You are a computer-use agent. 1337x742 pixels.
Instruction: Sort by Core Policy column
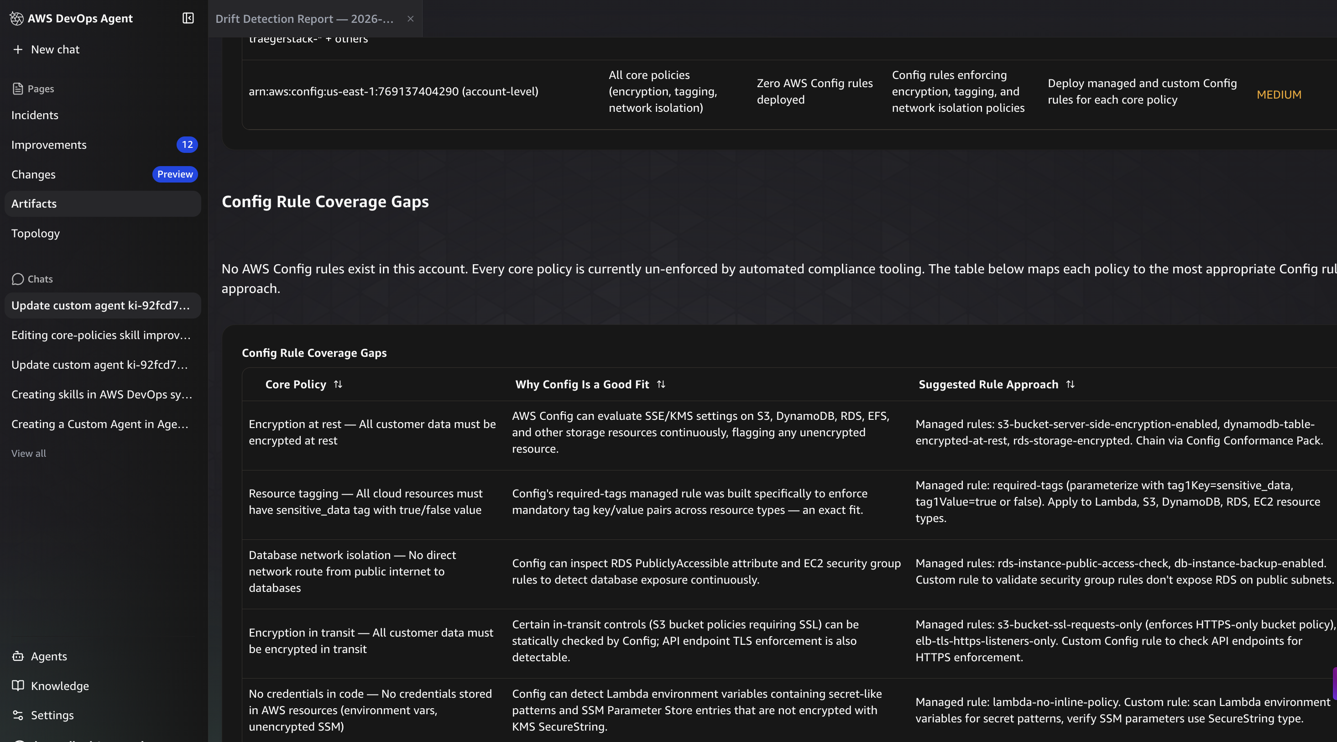[x=338, y=385]
